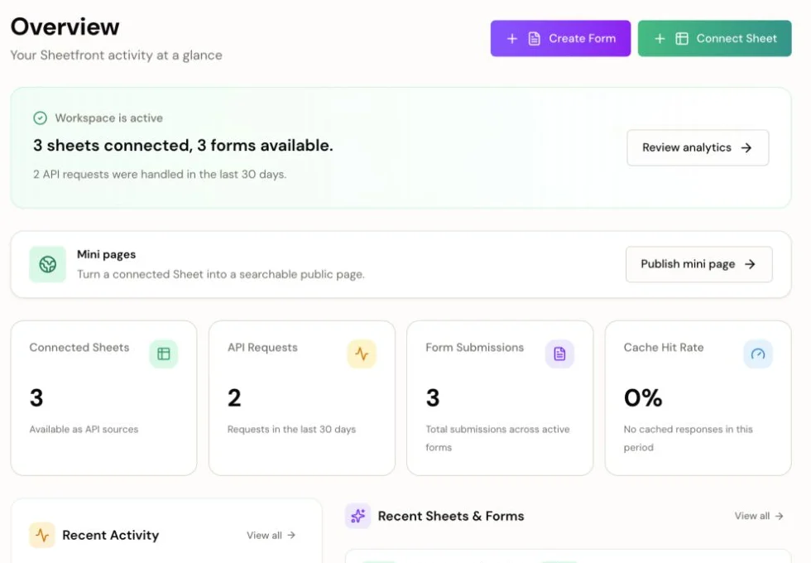Open Review analytics
This screenshot has width=811, height=563.
tap(698, 147)
